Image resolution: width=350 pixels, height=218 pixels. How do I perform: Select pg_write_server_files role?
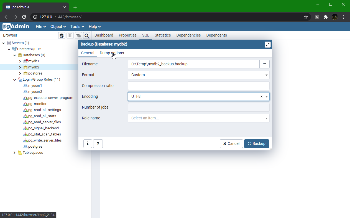point(45,140)
